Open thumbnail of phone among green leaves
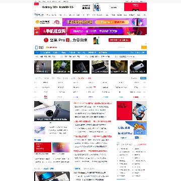This screenshot has width=181, height=181. (62, 67)
